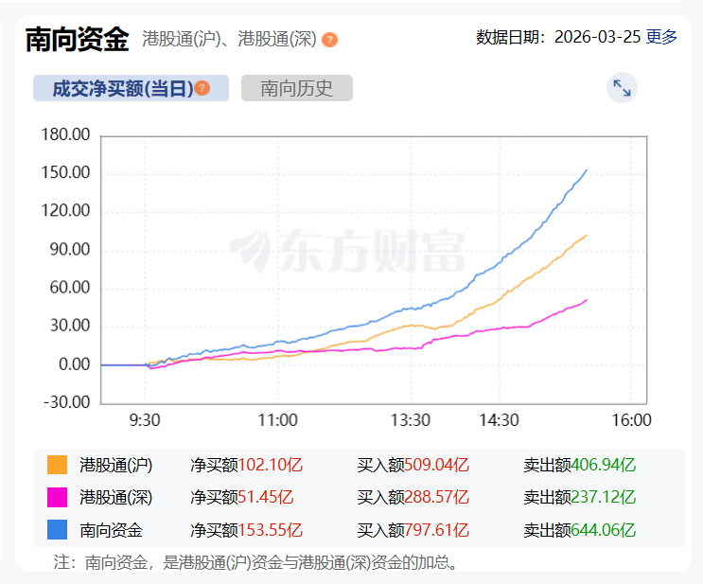Image resolution: width=703 pixels, height=584 pixels.
Task: Expand chart with the fullscreen arrows icon
Action: [622, 88]
